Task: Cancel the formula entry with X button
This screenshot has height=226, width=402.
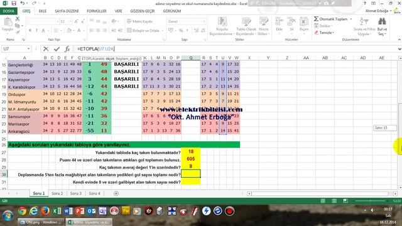Action: (46, 49)
